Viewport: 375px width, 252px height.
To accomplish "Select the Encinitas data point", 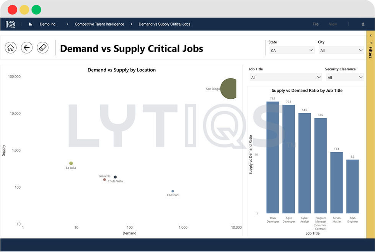I will [104, 180].
